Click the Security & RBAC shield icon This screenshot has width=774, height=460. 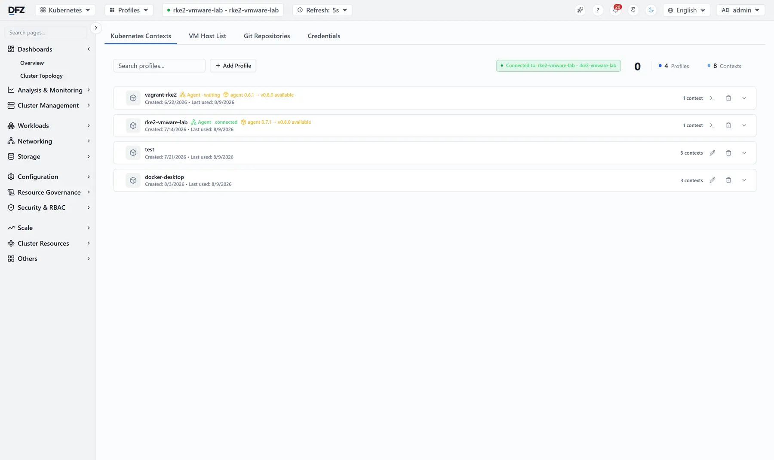click(11, 208)
